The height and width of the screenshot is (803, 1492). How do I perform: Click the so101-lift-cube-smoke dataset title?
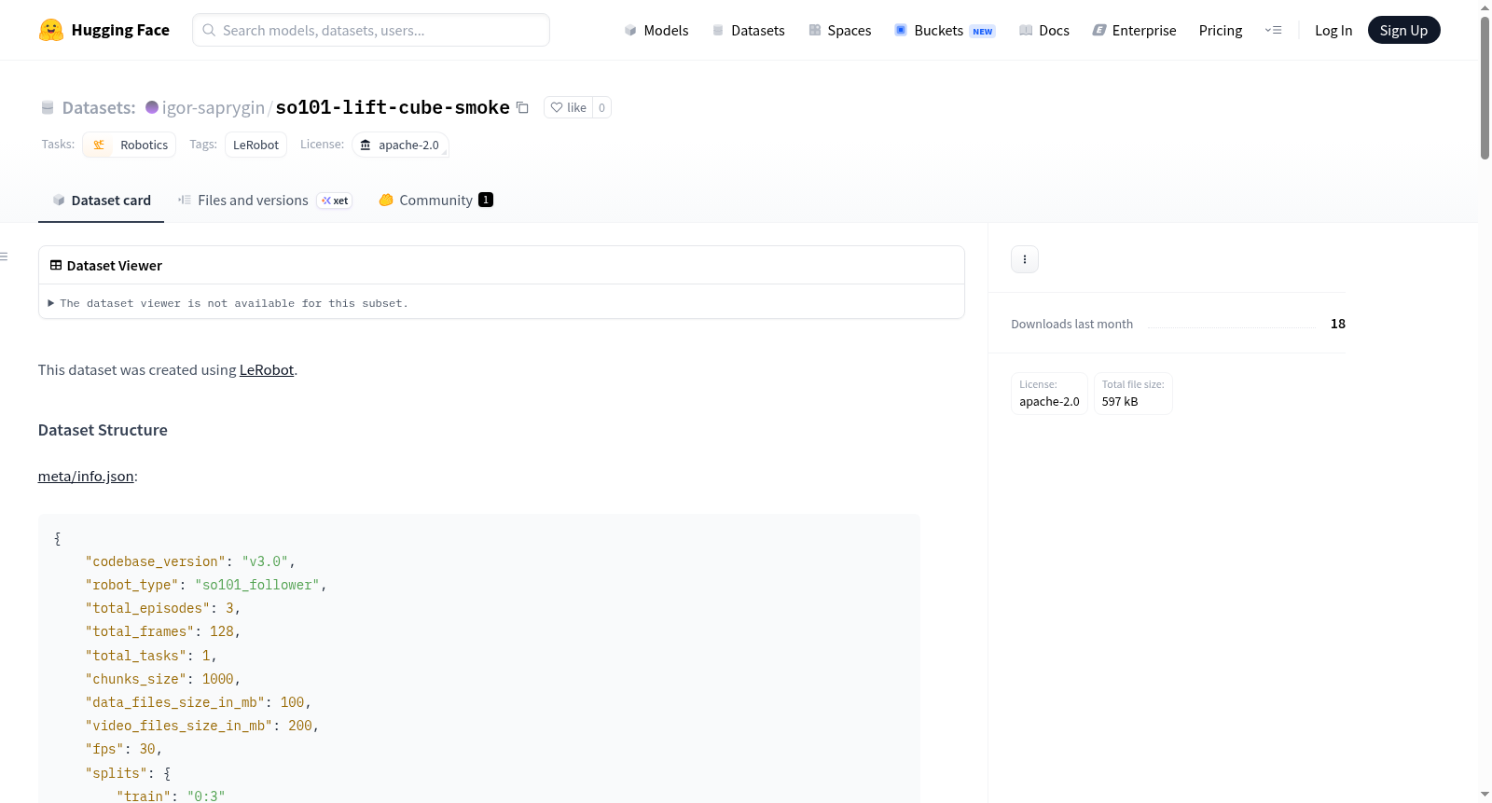pyautogui.click(x=393, y=107)
